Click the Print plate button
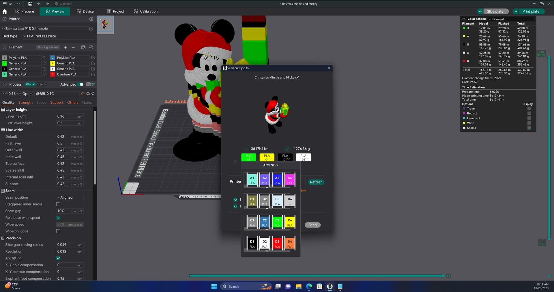Image resolution: width=554 pixels, height=292 pixels. pos(531,12)
